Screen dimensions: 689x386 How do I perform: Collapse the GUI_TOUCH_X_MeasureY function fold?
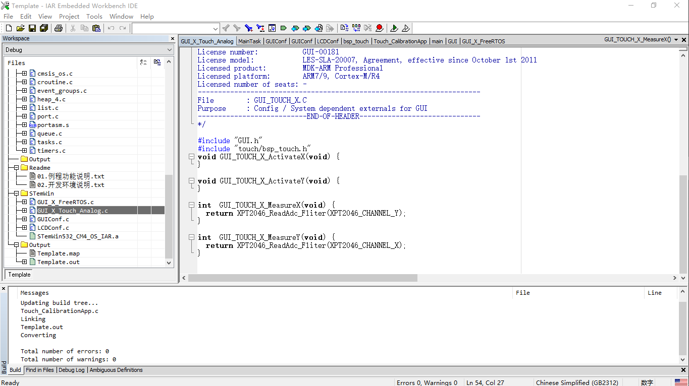(191, 237)
